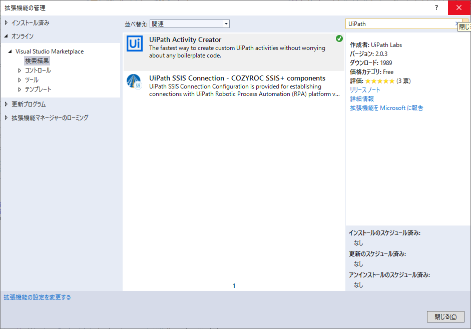The height and width of the screenshot is (329, 471).
Task: Expand 拡張機能マネージャーのローミング section
Action: tap(6, 117)
